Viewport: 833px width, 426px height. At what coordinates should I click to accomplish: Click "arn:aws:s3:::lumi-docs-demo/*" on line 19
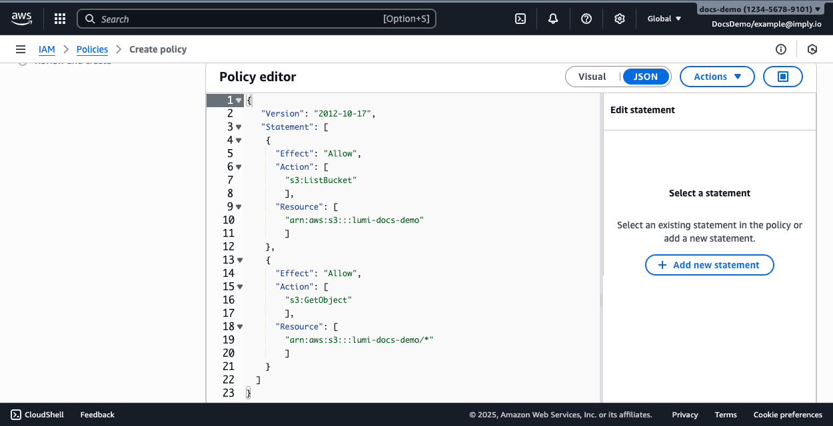[x=360, y=340]
